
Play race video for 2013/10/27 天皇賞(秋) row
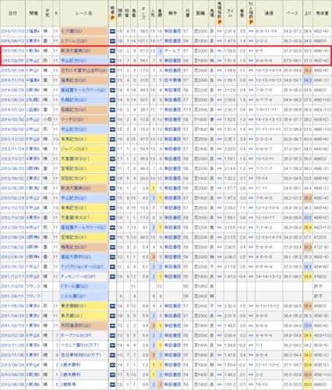click(x=112, y=159)
